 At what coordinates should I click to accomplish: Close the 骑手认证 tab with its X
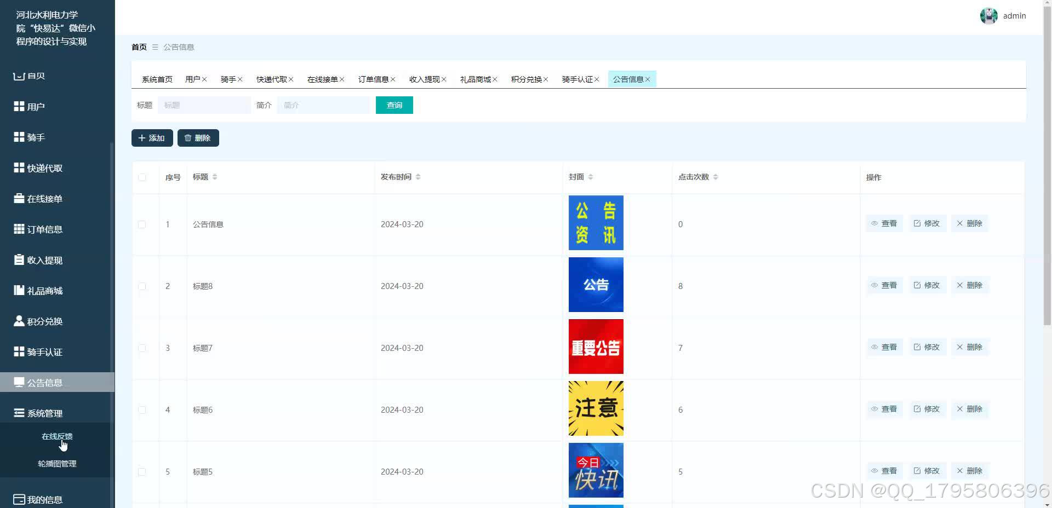tap(597, 79)
